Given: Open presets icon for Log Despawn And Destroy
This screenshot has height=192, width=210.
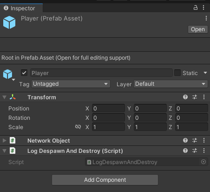Looking at the screenshot, I should coord(195,151).
